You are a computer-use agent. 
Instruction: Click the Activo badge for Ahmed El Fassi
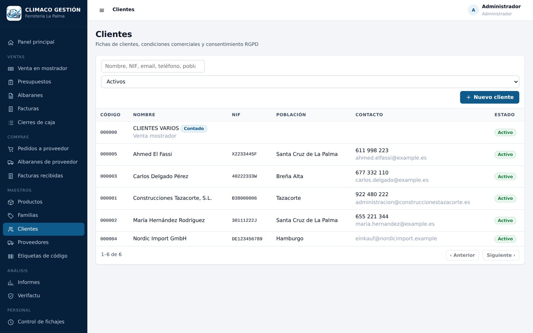click(x=505, y=155)
